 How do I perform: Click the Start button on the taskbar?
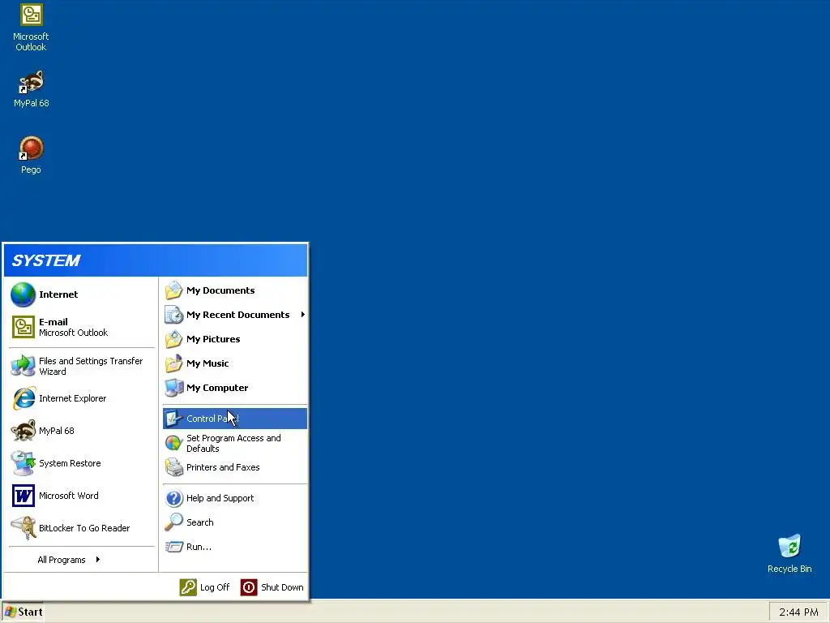[x=23, y=612]
